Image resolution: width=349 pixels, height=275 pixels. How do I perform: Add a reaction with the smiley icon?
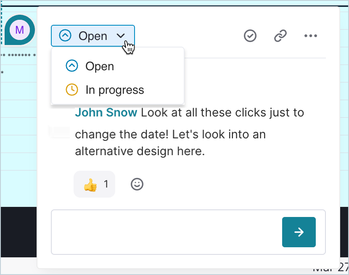click(x=137, y=184)
